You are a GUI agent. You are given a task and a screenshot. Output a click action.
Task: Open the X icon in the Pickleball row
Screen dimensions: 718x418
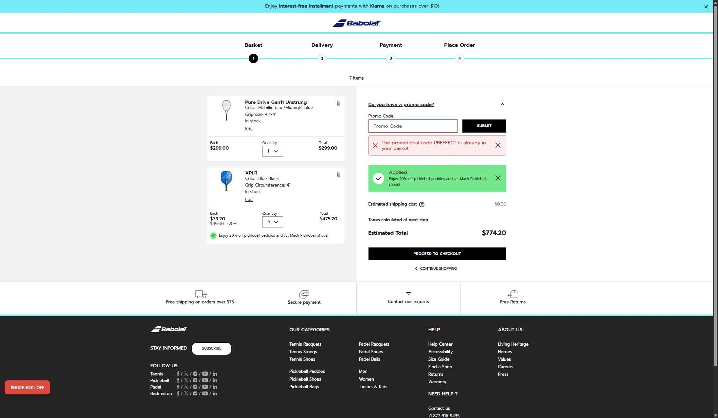pos(186,380)
